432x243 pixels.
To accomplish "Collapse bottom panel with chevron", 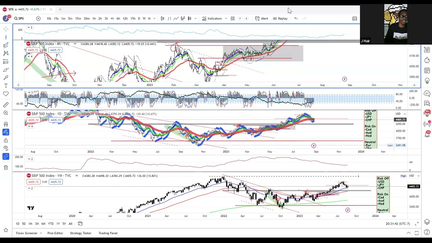I will click(x=408, y=233).
